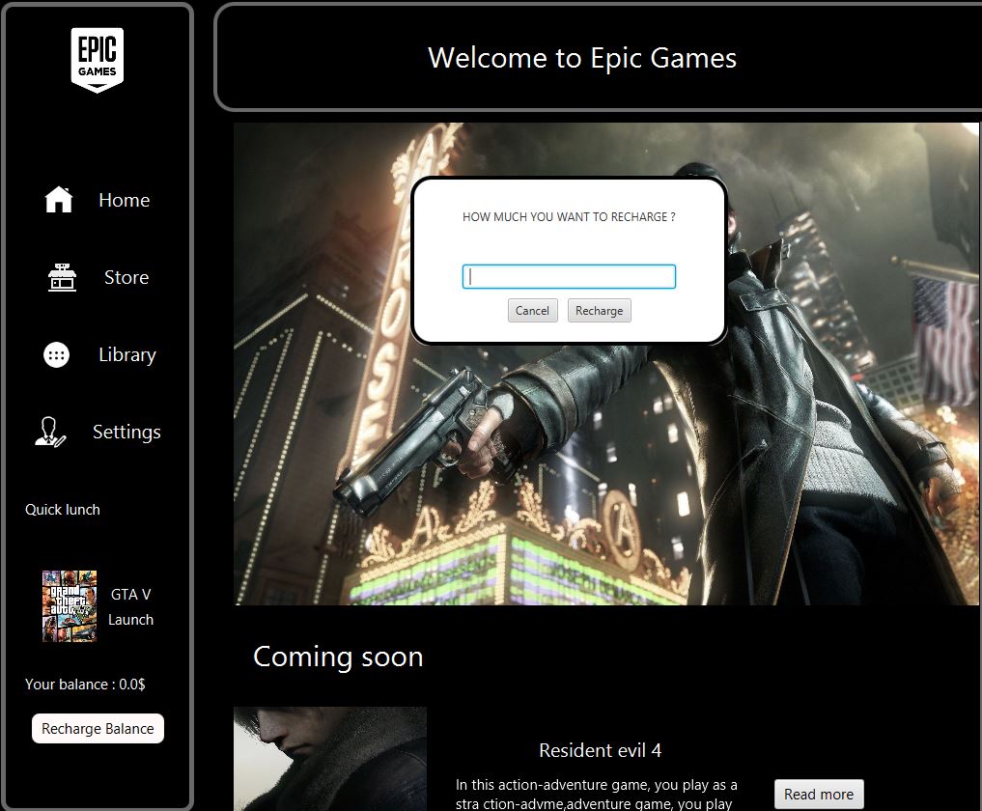This screenshot has height=811, width=982.
Task: Confirm with the Recharge button
Action: point(599,310)
